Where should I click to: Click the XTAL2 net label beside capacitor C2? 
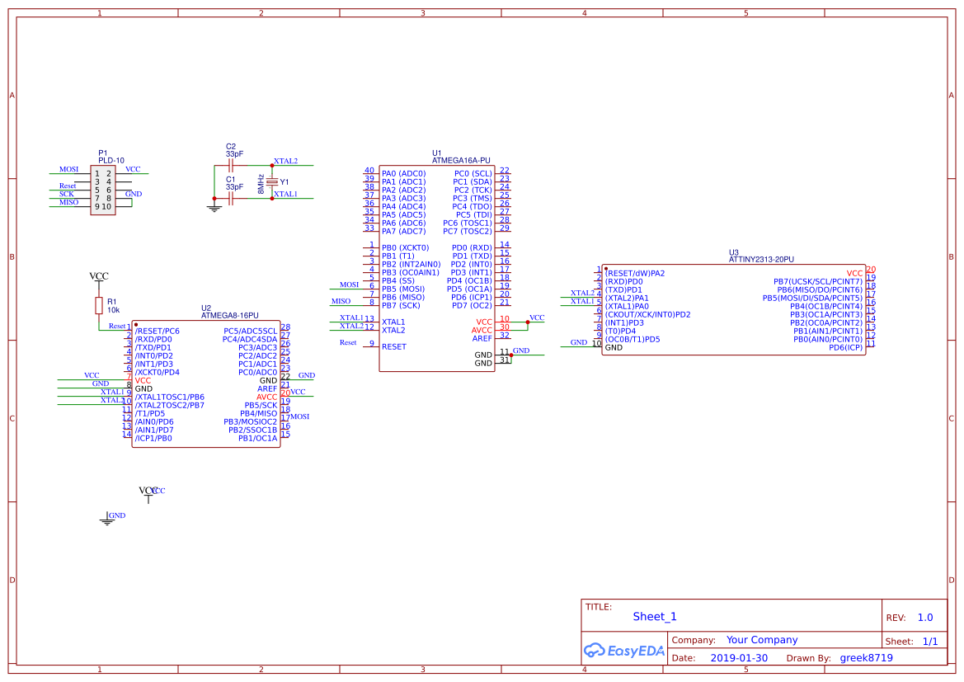[x=285, y=161]
